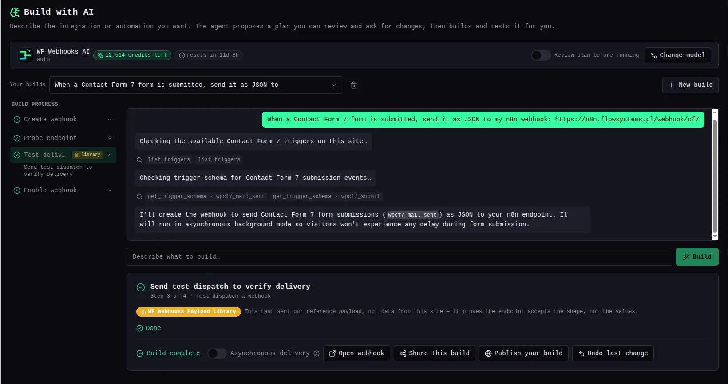Click the green user prompt message bubble
The height and width of the screenshot is (384, 728).
pyautogui.click(x=483, y=120)
